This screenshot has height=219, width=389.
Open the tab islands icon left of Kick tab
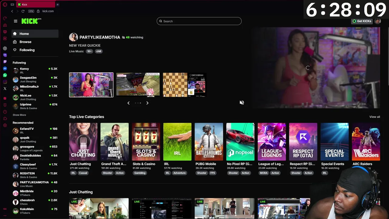click(x=12, y=5)
